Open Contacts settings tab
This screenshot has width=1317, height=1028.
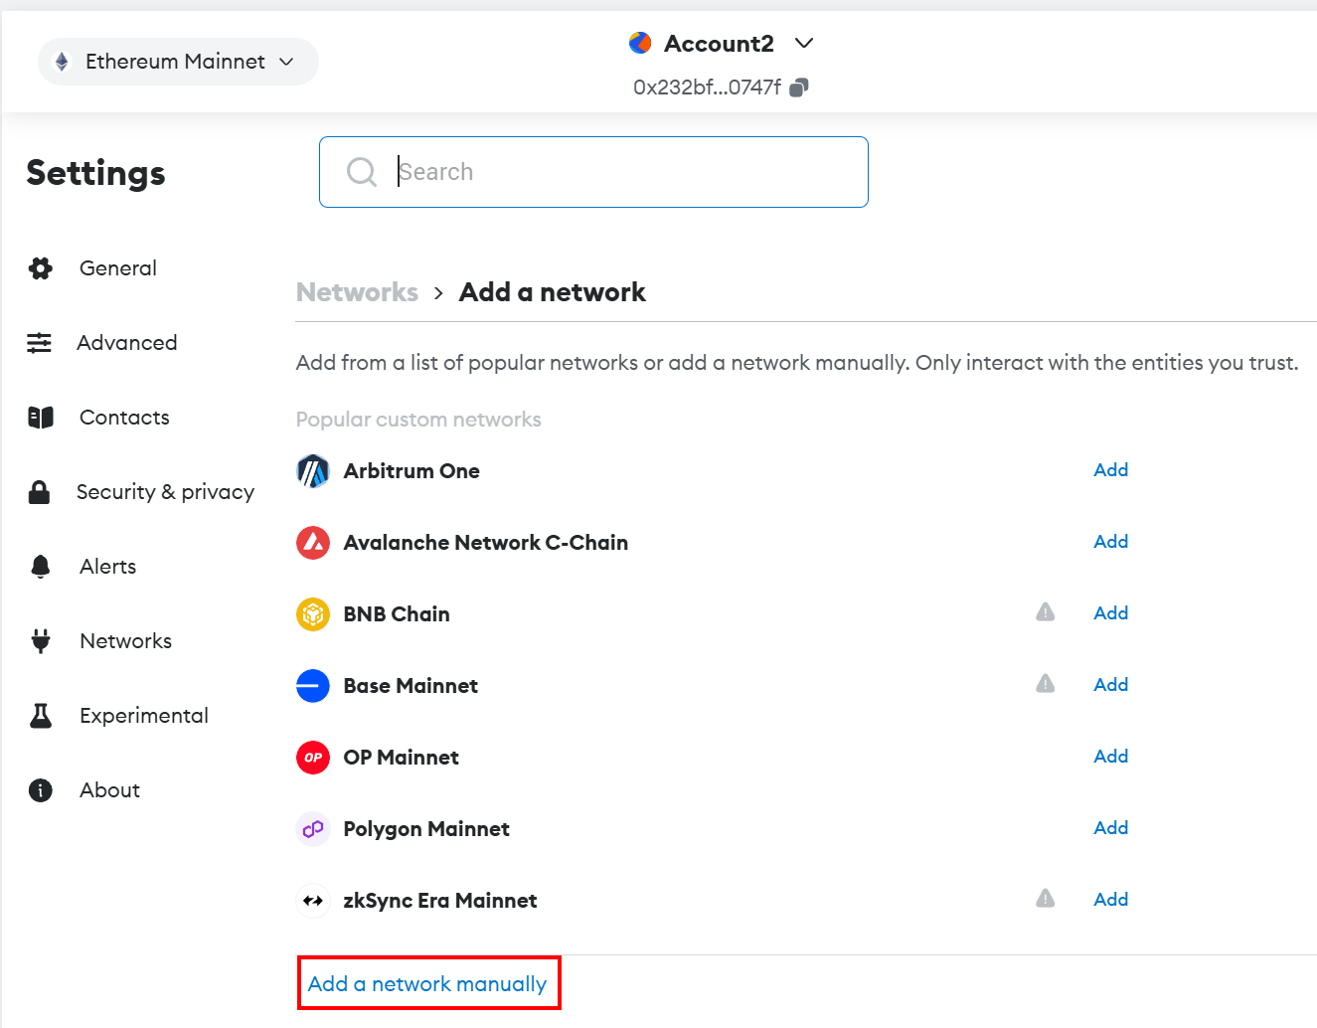(124, 418)
